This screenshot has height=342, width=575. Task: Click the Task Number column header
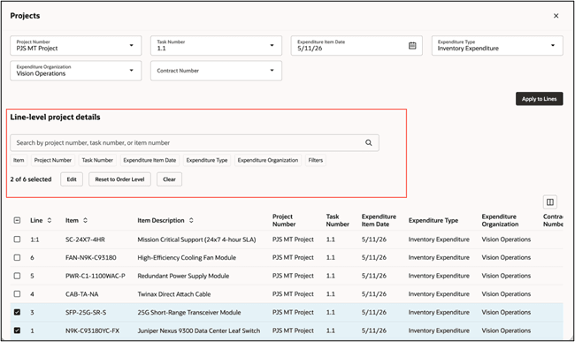tap(337, 220)
